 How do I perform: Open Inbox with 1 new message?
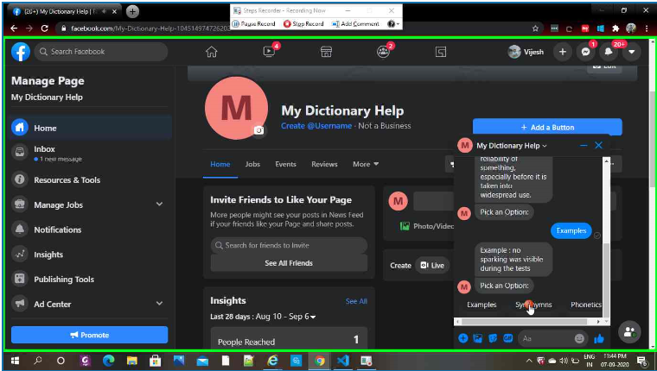[92, 153]
